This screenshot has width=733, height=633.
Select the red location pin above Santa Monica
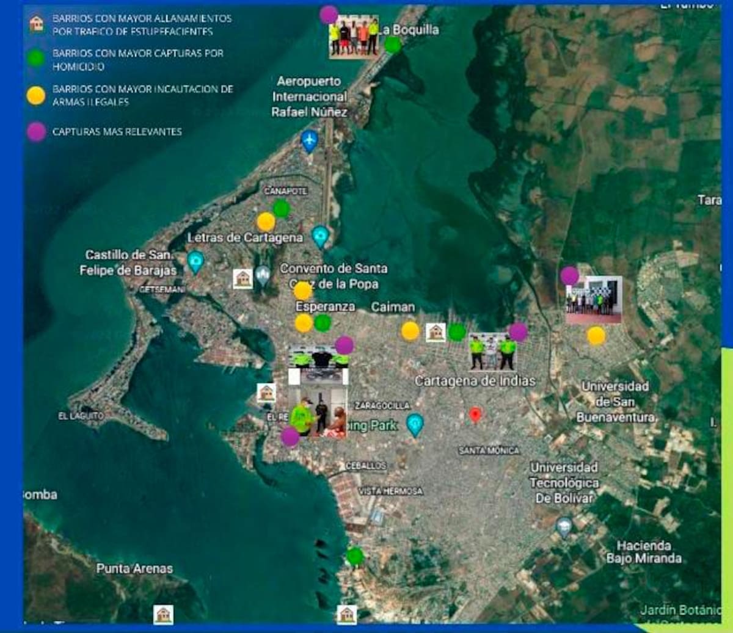[x=475, y=415]
